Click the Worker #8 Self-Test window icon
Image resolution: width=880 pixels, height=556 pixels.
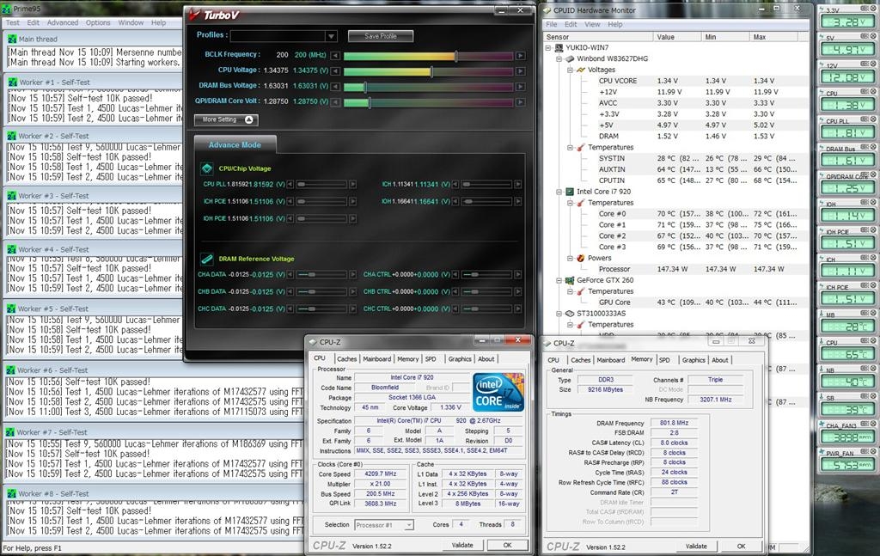(10, 494)
